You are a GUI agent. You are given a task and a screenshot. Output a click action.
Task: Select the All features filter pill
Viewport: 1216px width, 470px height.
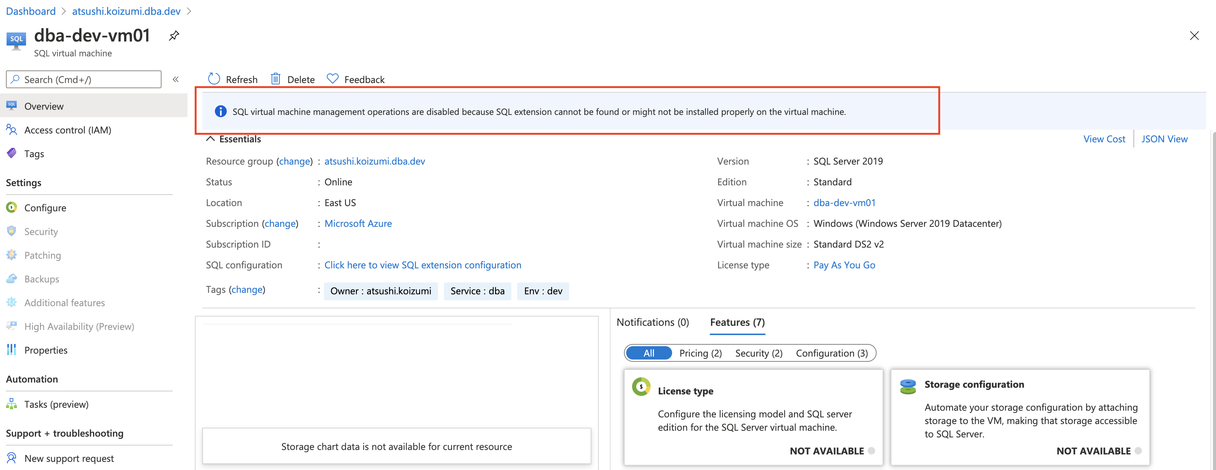649,353
